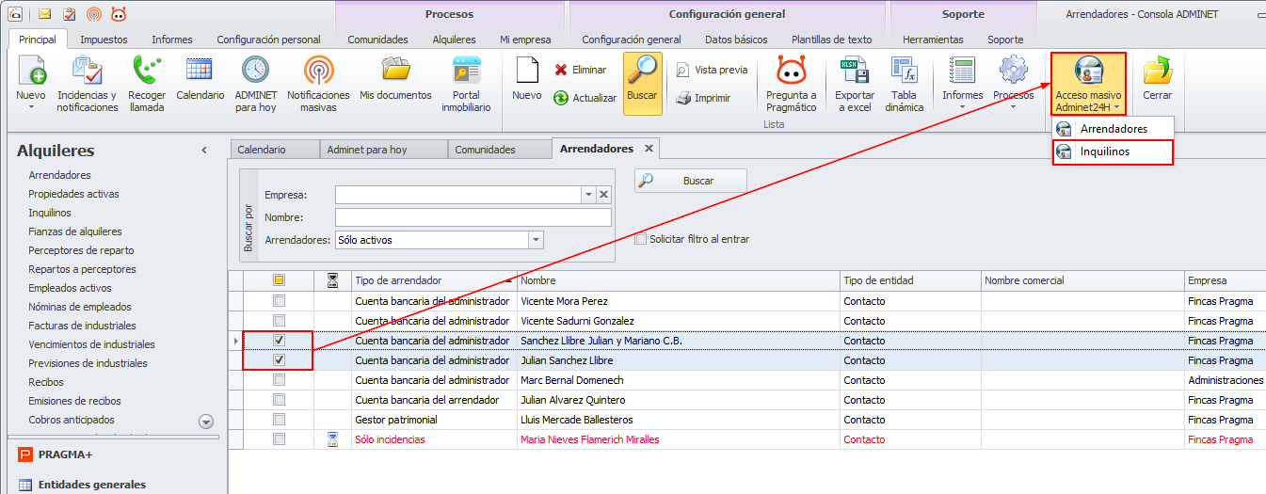This screenshot has width=1266, height=494.
Task: Uncheck the Julian Sanchez Llibre row checkbox
Action: 279,360
